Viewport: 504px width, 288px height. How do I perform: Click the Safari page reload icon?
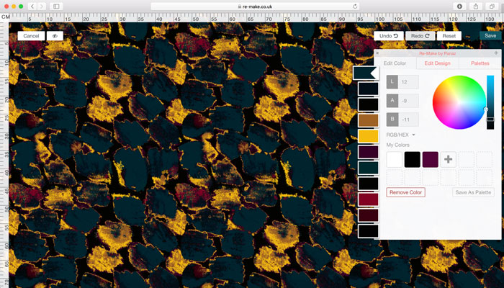point(355,6)
